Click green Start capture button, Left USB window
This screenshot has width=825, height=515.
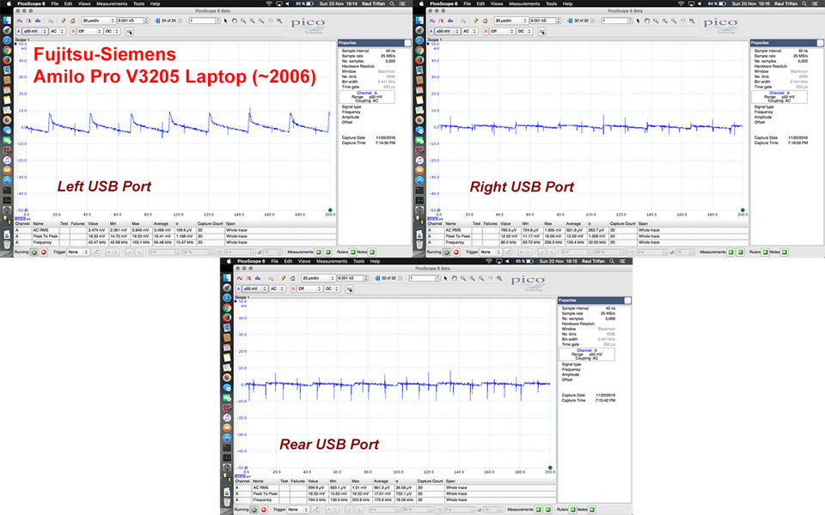(x=34, y=252)
